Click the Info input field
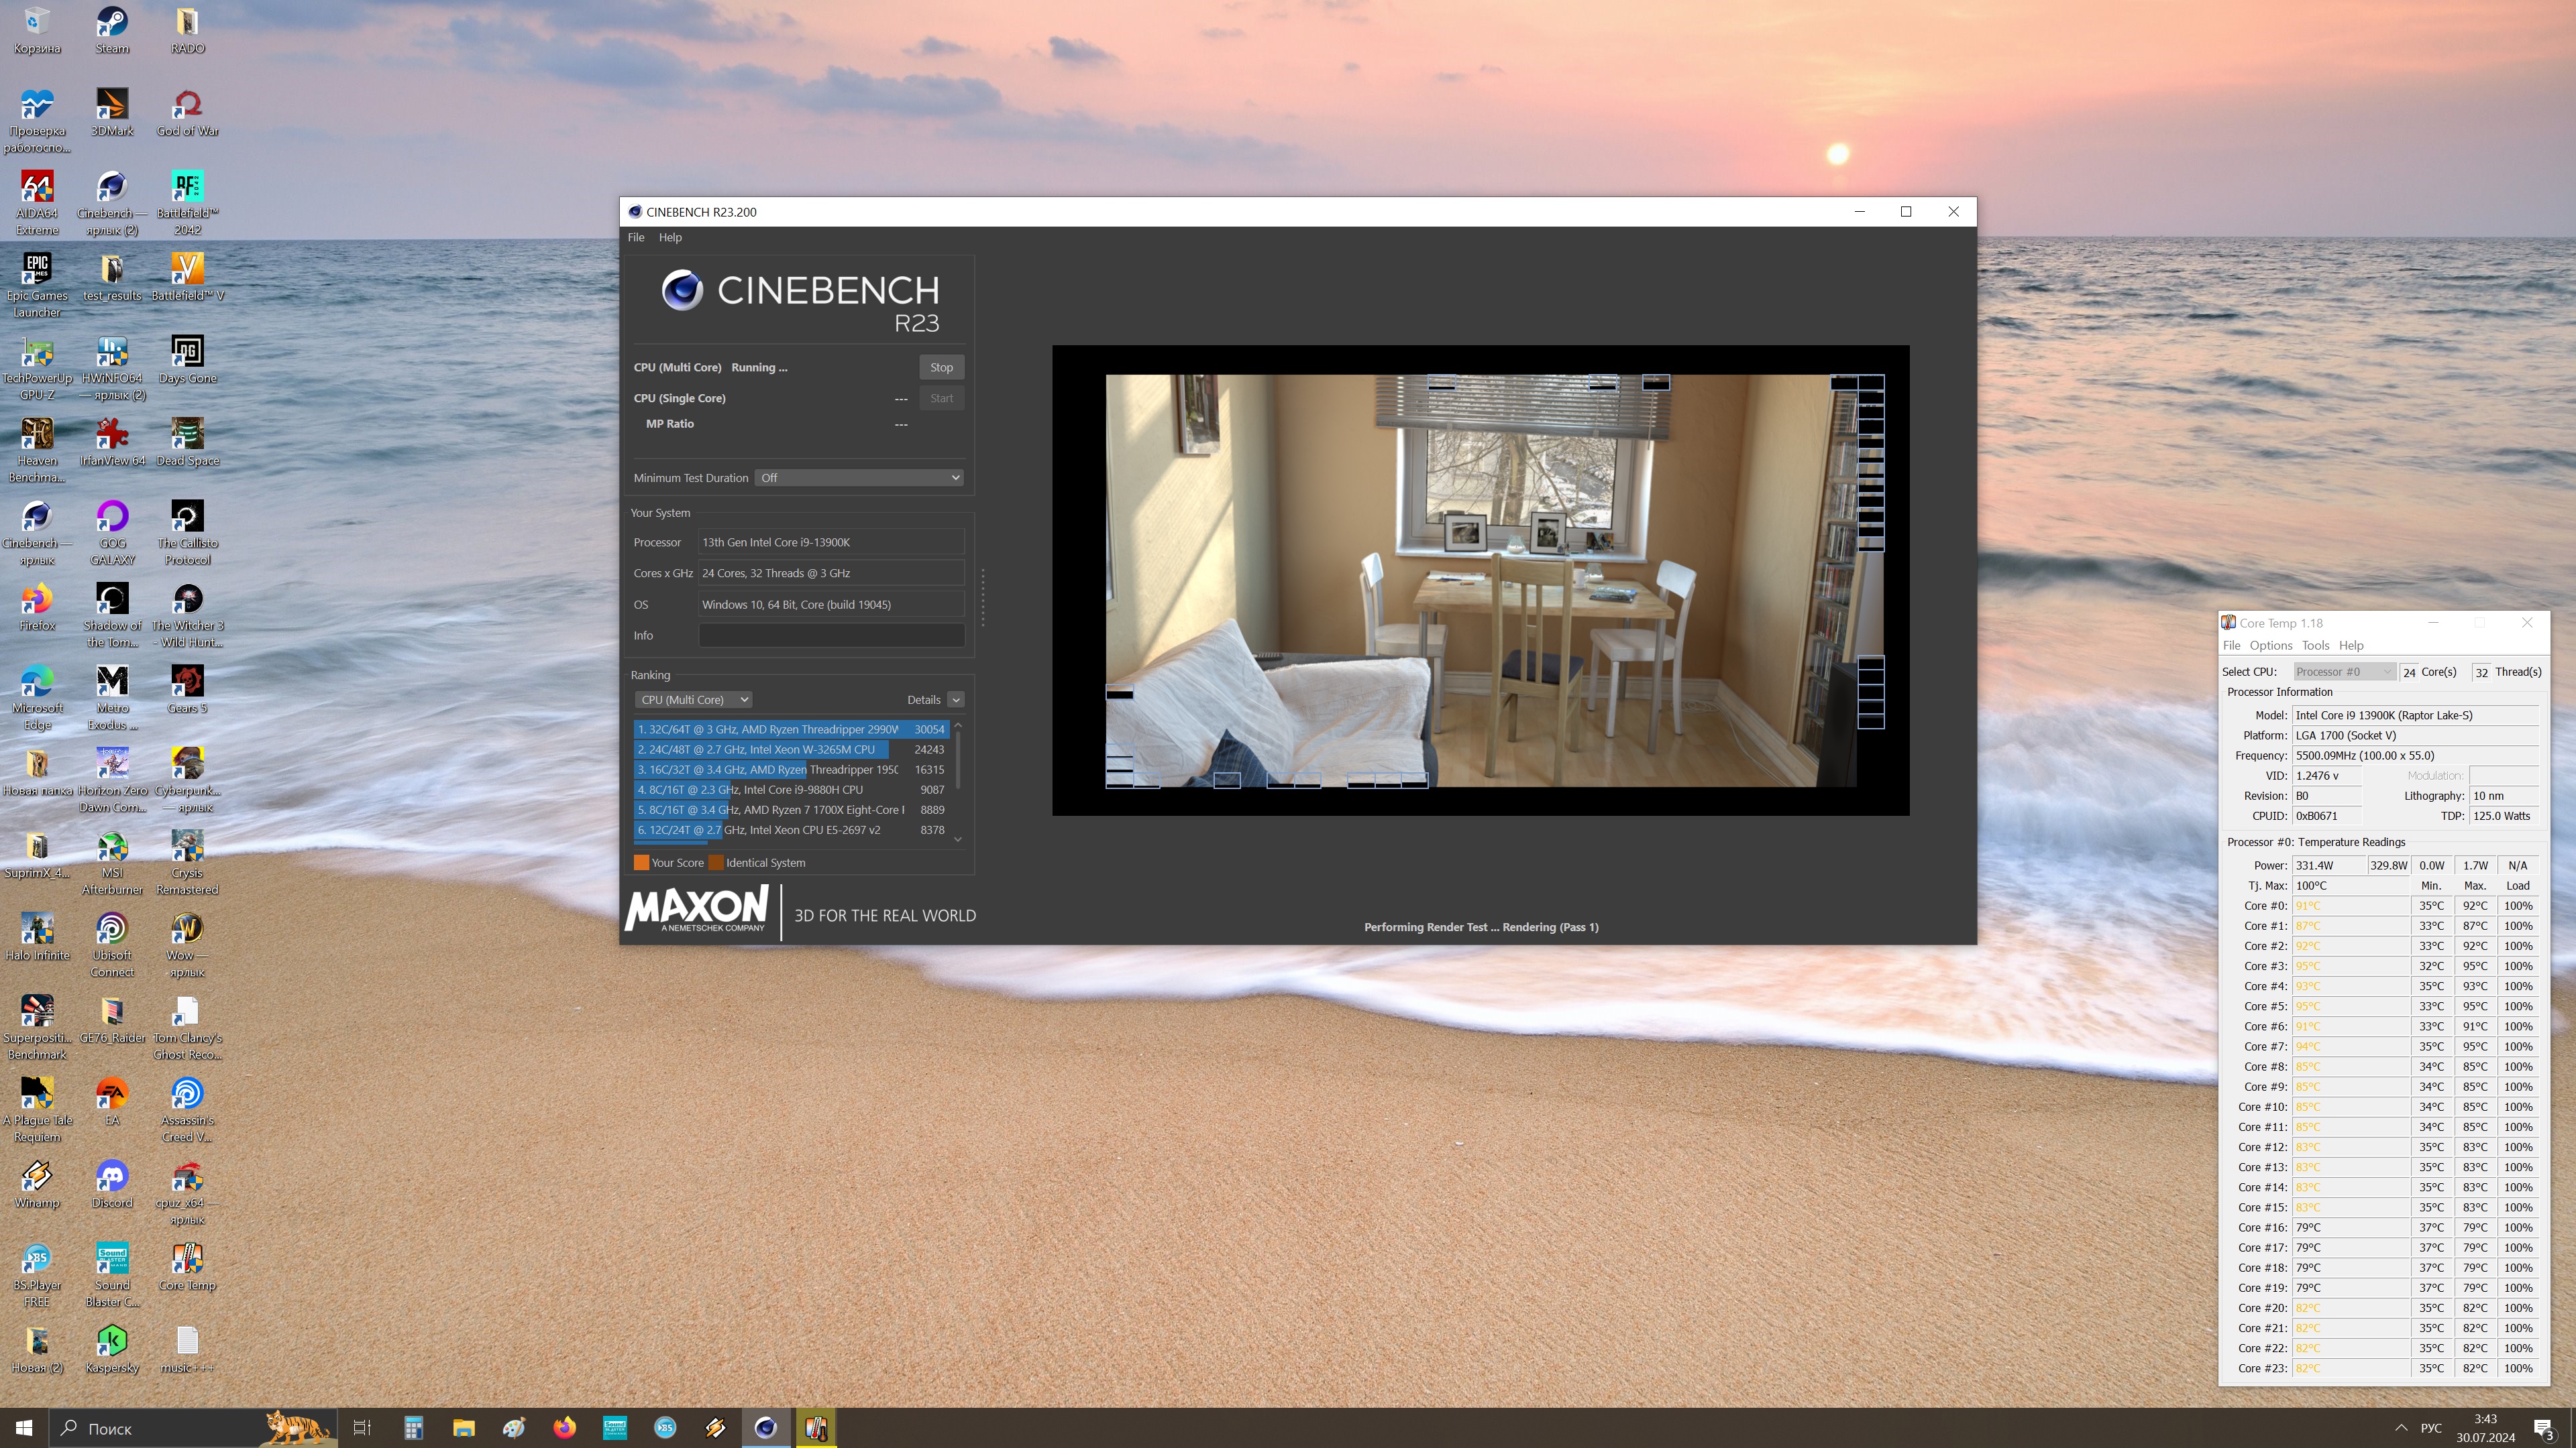This screenshot has height=1448, width=2576. tap(831, 636)
